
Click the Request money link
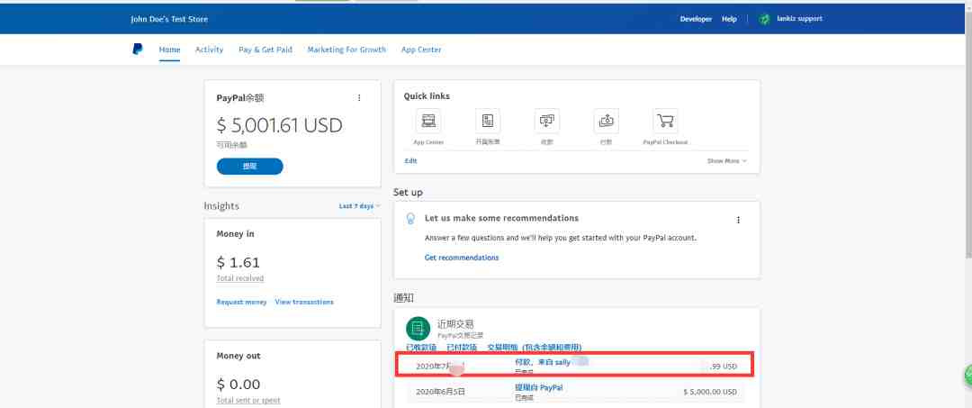tap(241, 302)
